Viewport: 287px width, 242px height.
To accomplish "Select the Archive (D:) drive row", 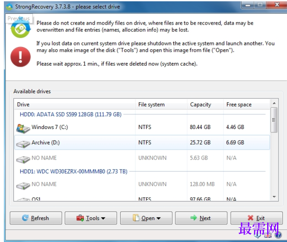I will point(142,142).
